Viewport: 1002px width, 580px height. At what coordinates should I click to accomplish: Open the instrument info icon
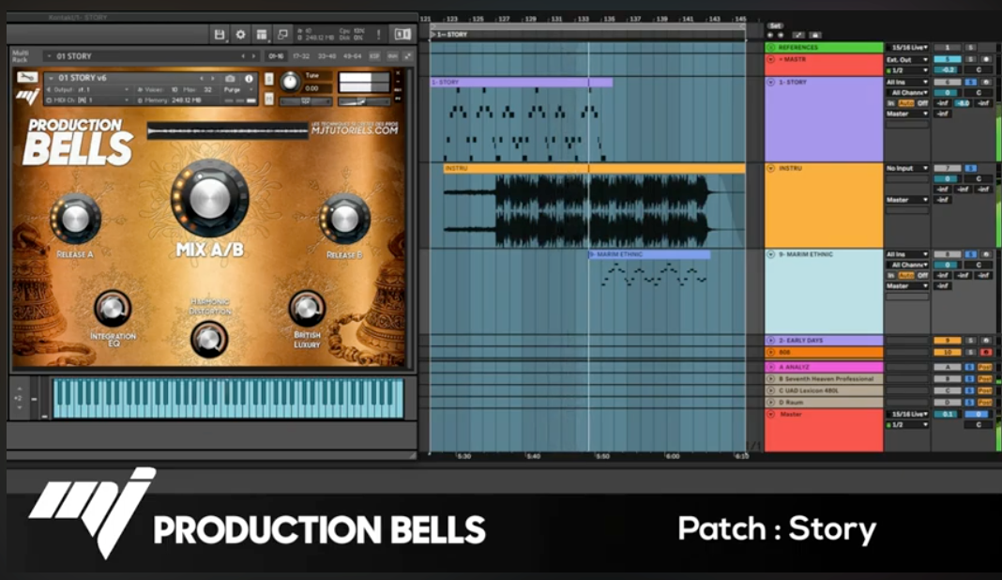click(x=249, y=79)
